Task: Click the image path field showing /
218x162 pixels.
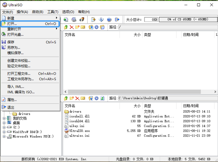Action: pos(168,27)
